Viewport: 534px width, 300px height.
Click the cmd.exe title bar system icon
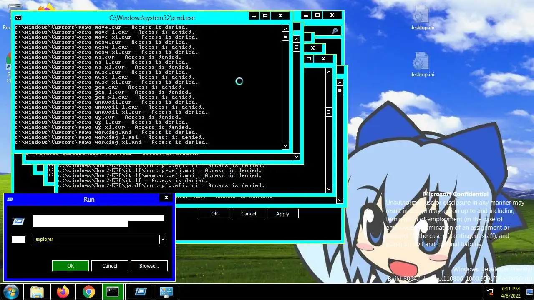click(x=18, y=18)
